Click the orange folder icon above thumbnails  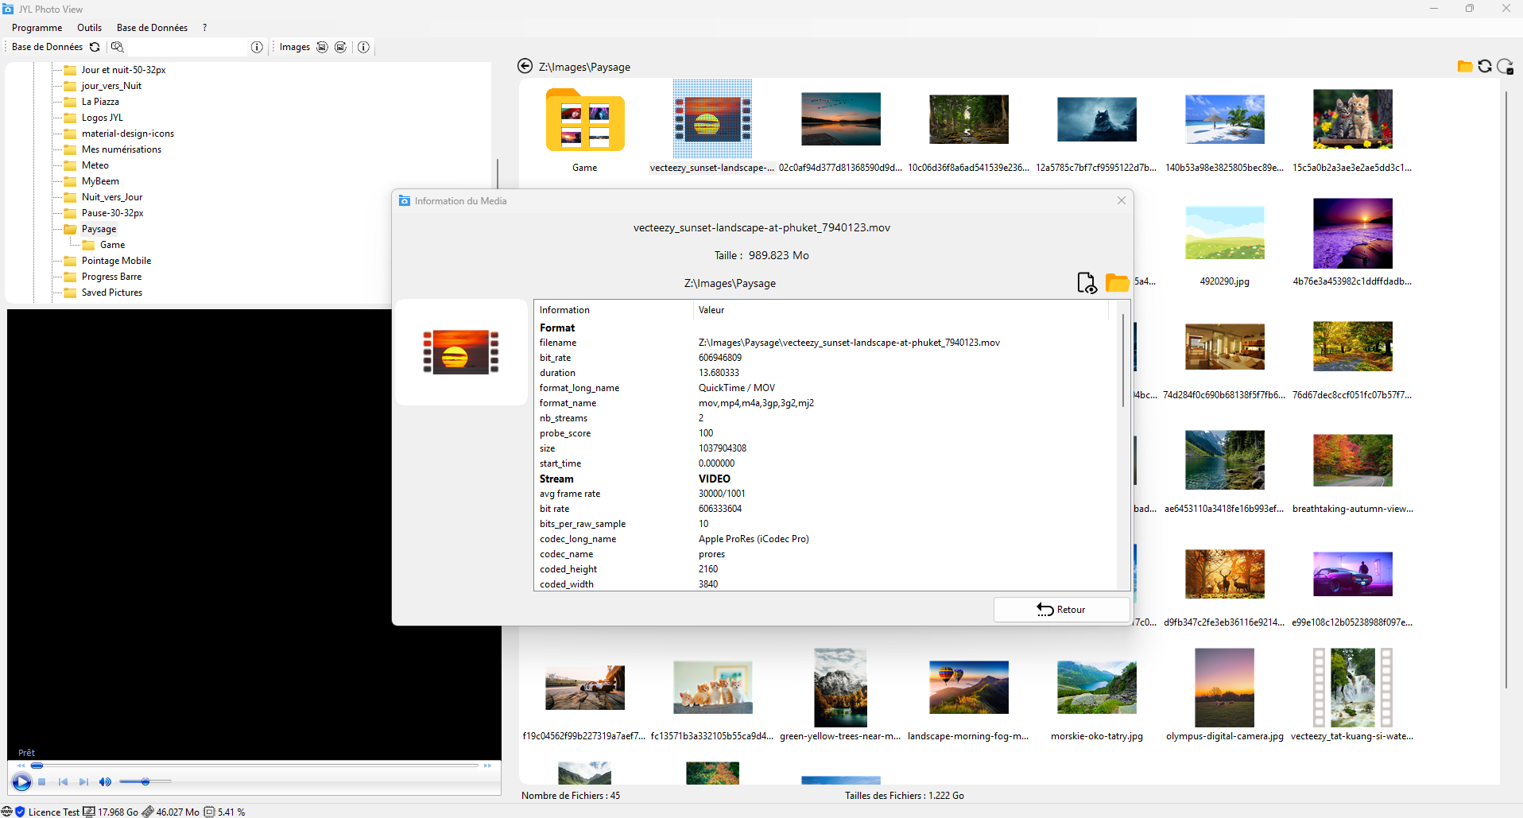point(1464,67)
